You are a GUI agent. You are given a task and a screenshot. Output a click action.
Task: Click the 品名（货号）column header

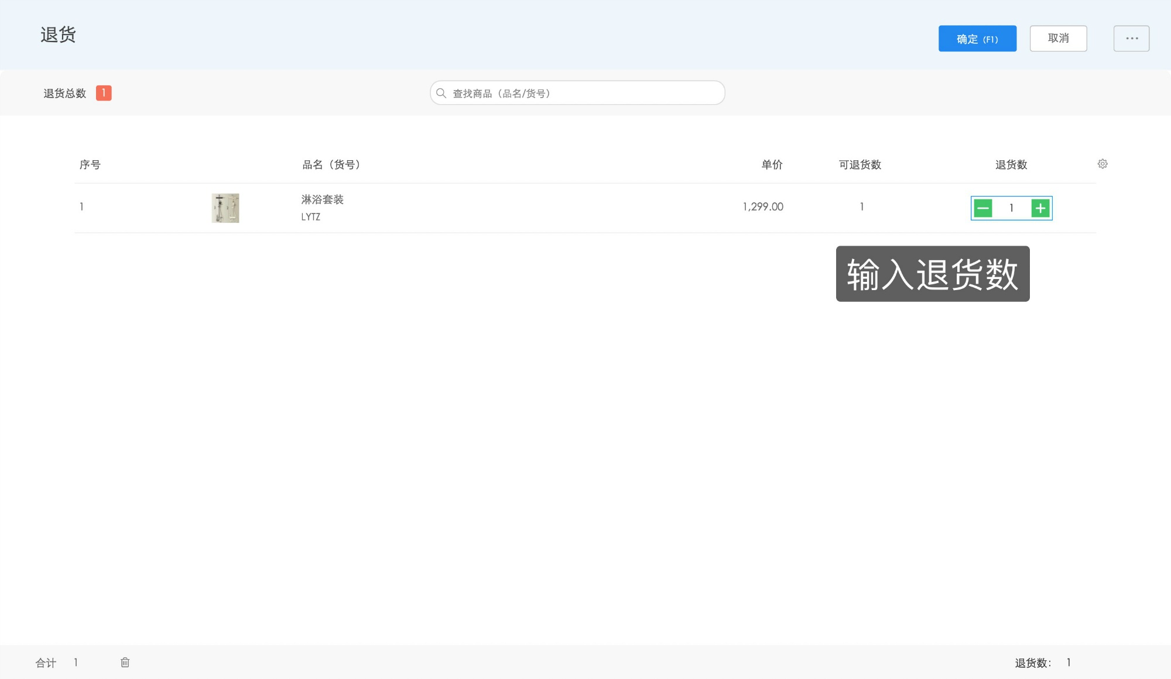coord(330,164)
